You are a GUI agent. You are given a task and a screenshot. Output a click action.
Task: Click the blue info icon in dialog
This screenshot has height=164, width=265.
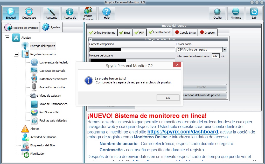[x=89, y=81]
